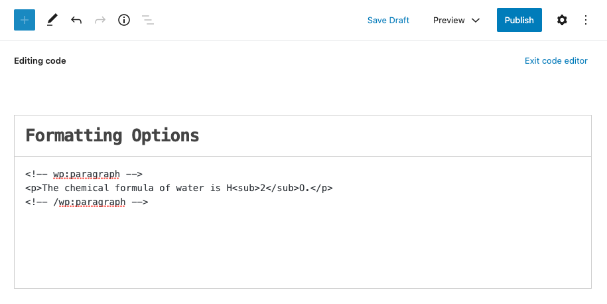This screenshot has height=304, width=607.
Task: Click the opening wp:paragraph comment line
Action: (x=84, y=175)
